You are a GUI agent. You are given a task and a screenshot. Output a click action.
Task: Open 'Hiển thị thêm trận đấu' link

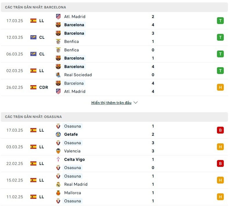tap(111, 103)
